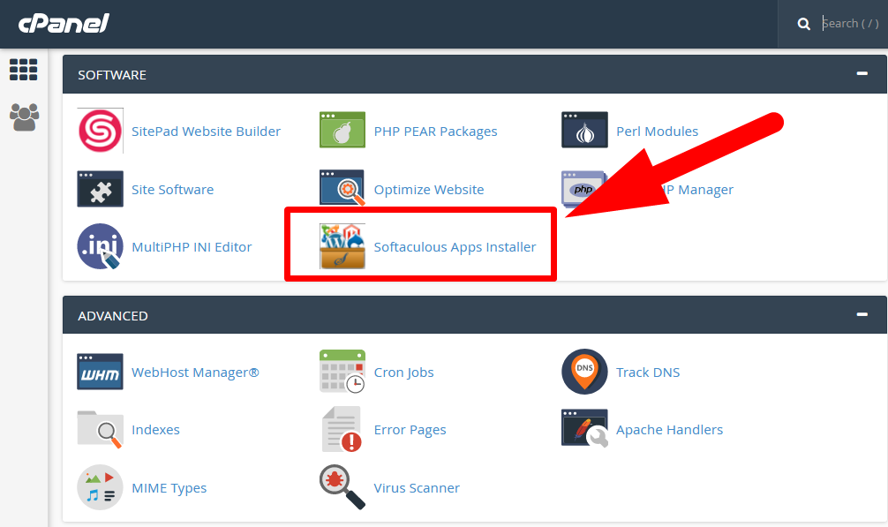Viewport: 888px width, 527px height.
Task: Click the MultiPHP INI Editor link
Action: click(192, 247)
